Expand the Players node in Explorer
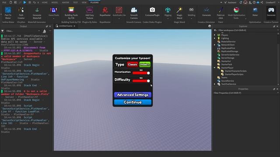Screen dimensions: 280x157 [x=215, y=35]
